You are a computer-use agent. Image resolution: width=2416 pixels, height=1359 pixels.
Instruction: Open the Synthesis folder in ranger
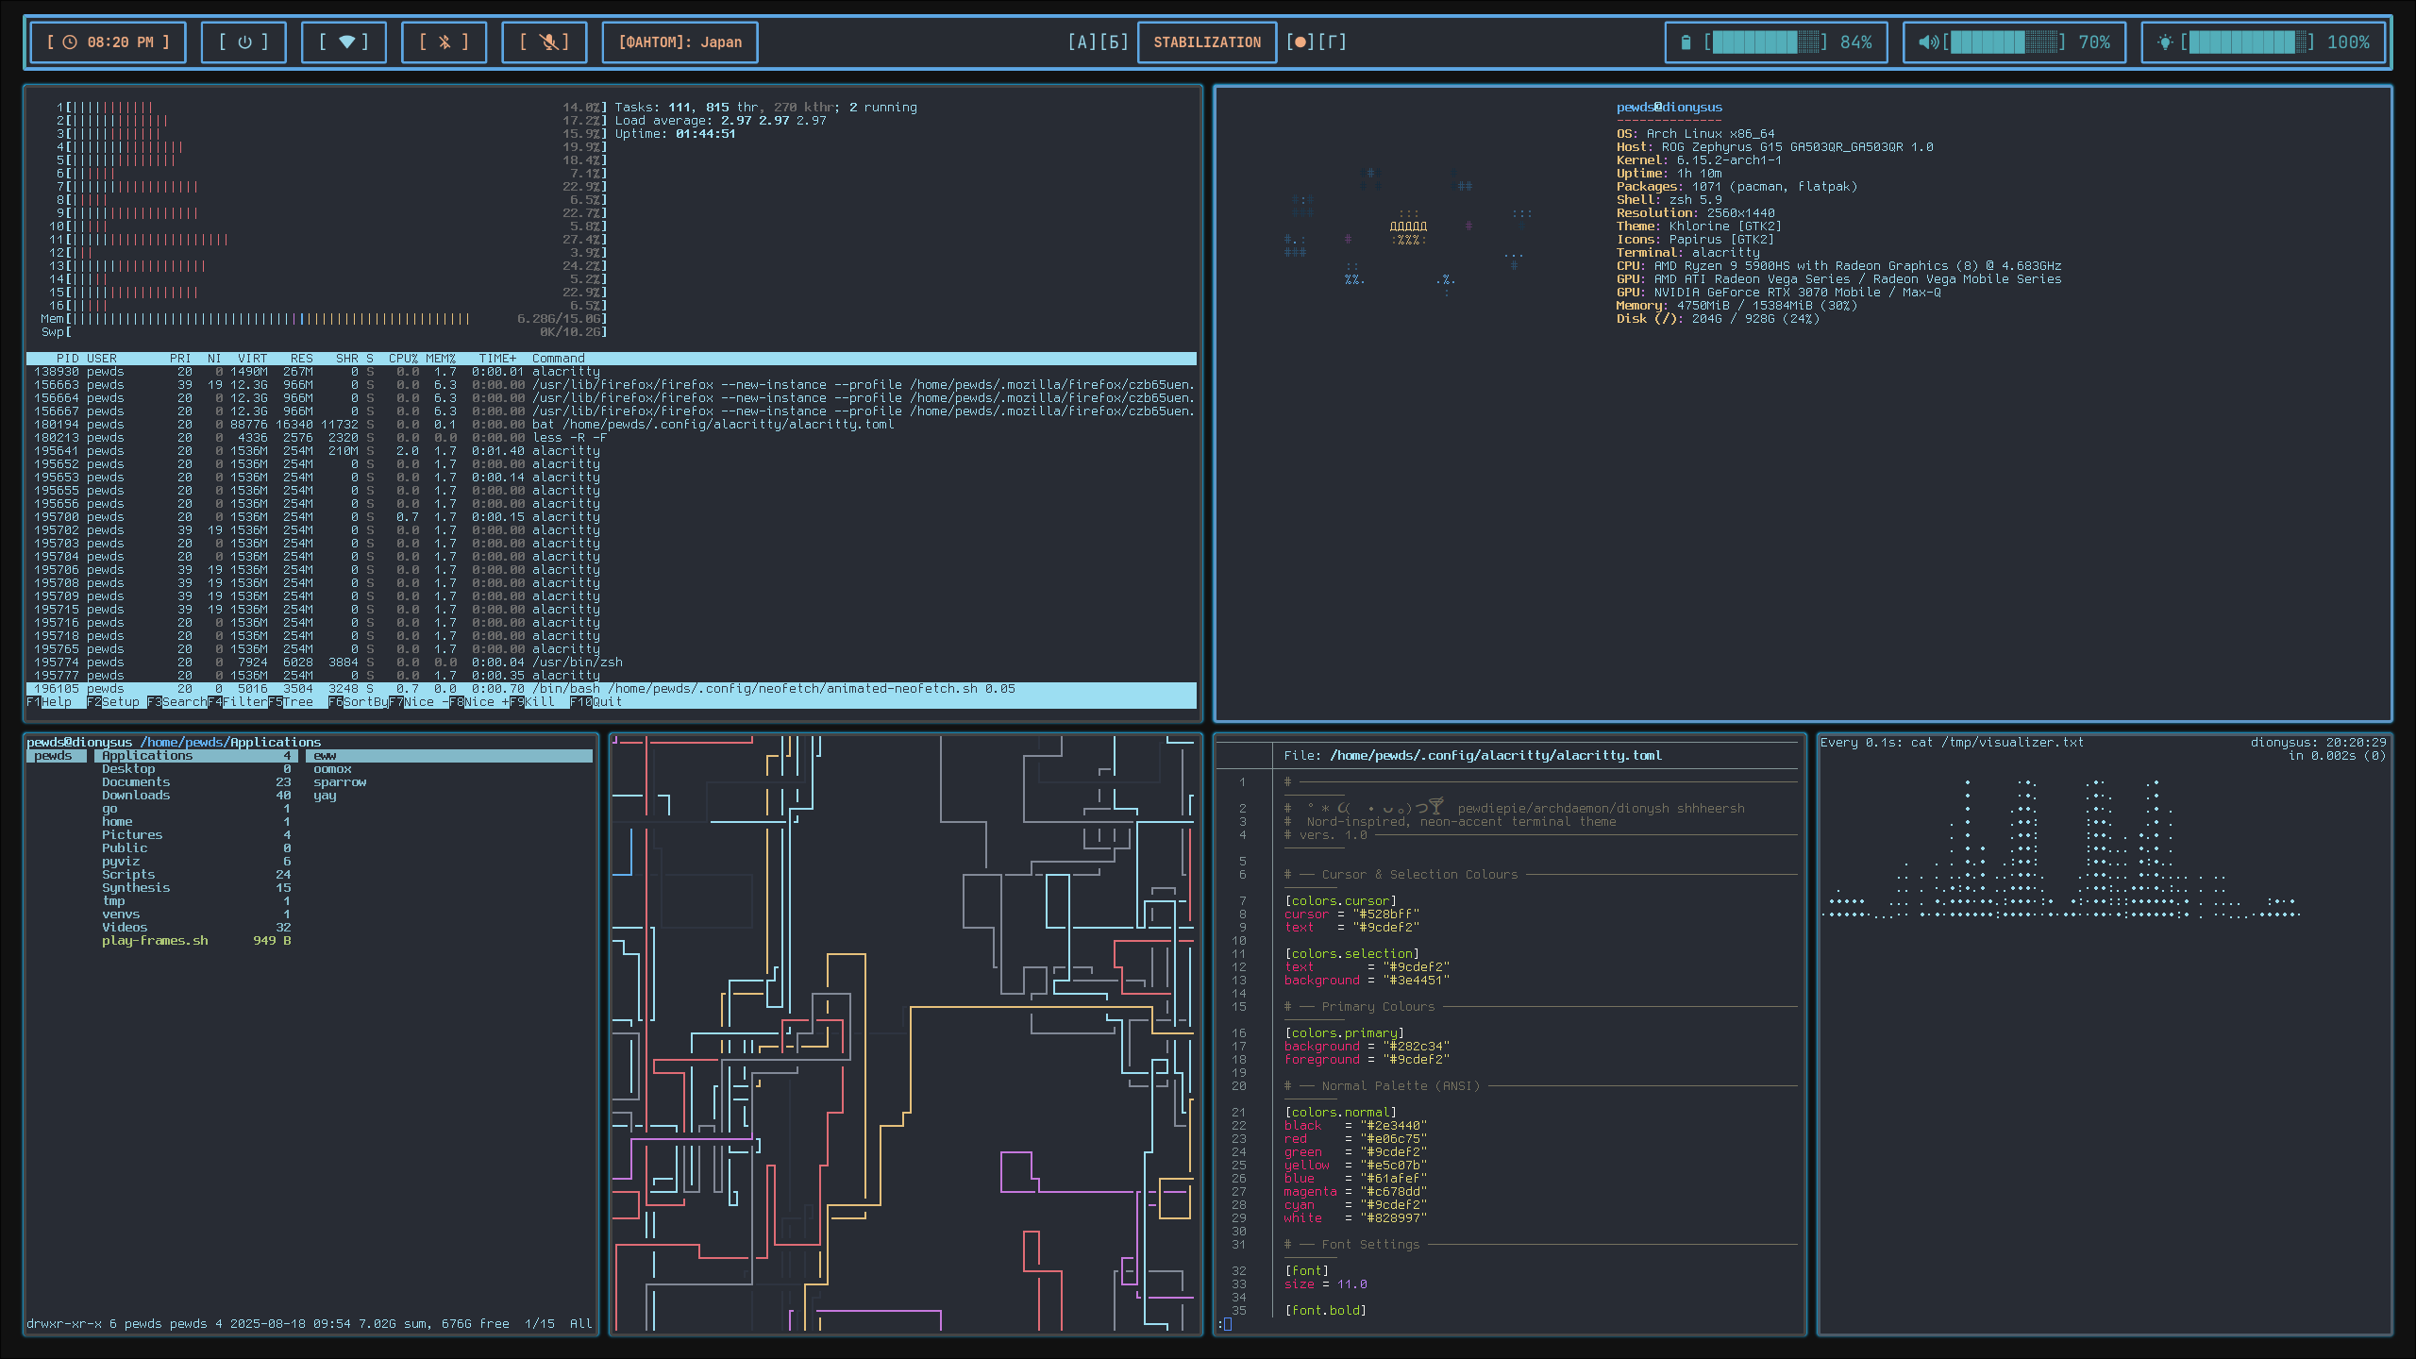196,888
